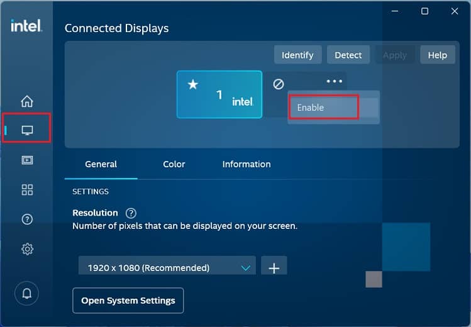
Task: Switch to the General tab
Action: 101,164
